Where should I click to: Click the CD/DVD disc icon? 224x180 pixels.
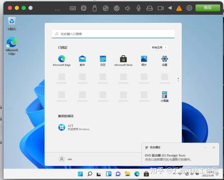(x=105, y=8)
